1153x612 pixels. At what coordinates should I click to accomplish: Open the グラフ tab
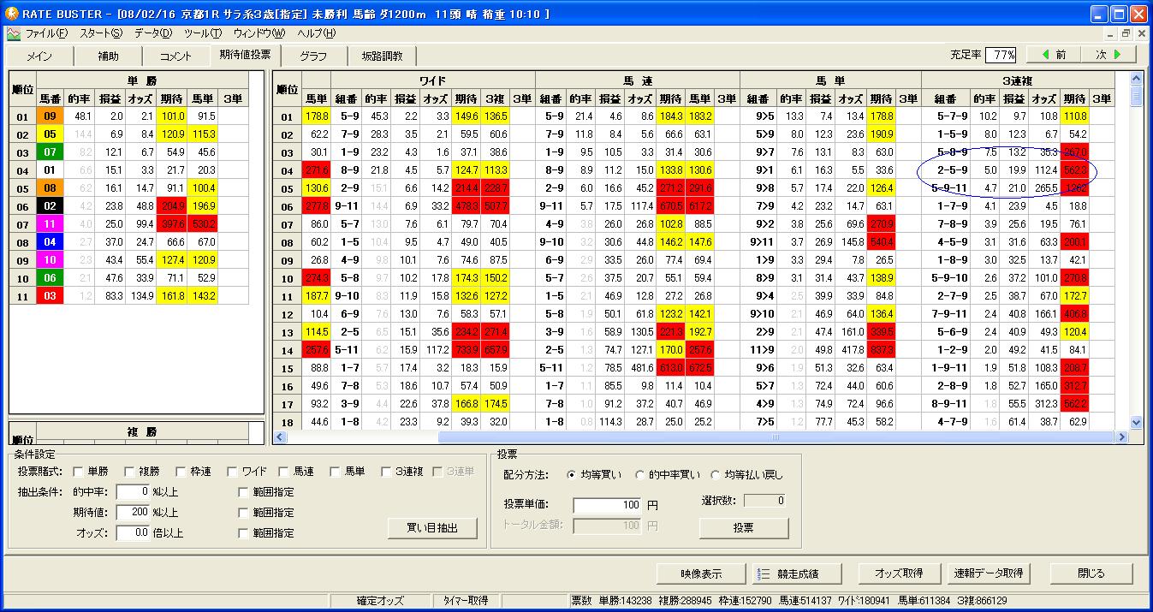(x=313, y=56)
